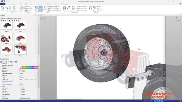Choose Spherical explode option
Viewport: 182px width, 102px height.
(x=28, y=9)
